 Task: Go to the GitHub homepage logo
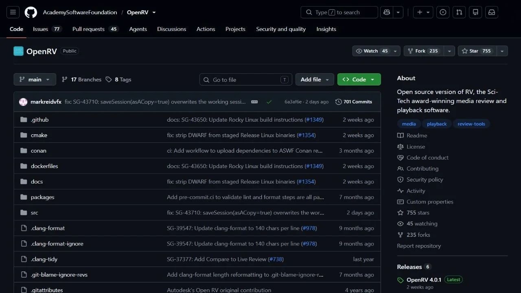[x=31, y=12]
